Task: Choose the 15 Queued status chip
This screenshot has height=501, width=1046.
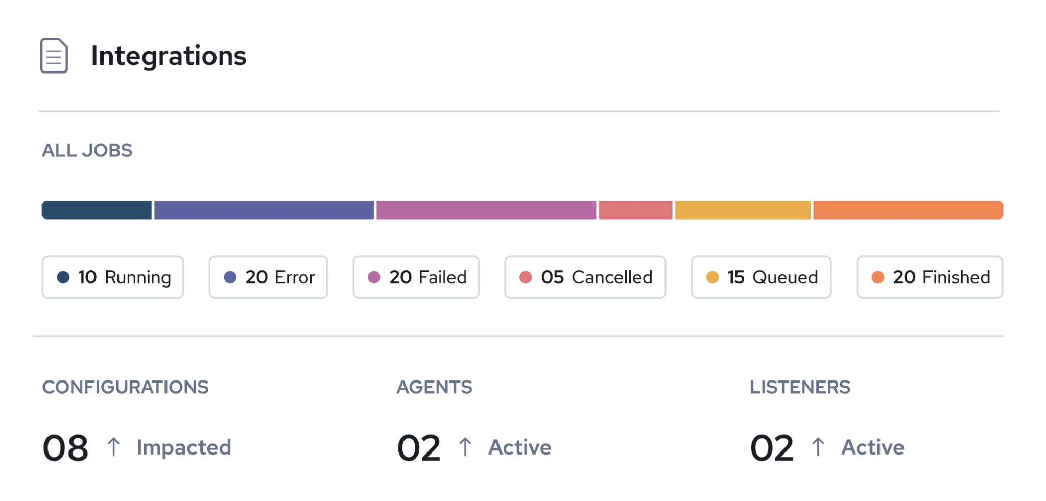Action: pyautogui.click(x=761, y=277)
